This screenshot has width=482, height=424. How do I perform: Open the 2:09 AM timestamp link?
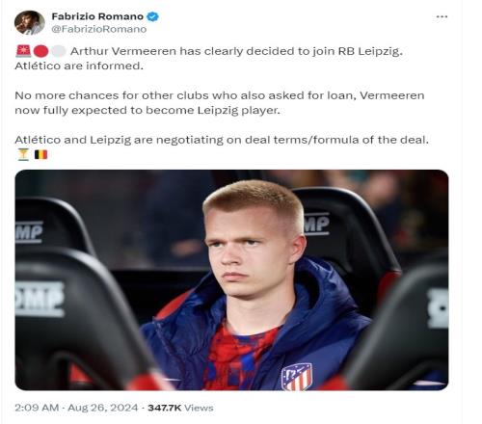point(37,408)
